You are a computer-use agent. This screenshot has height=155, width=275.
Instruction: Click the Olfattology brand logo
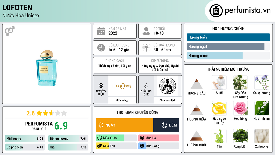point(122,86)
